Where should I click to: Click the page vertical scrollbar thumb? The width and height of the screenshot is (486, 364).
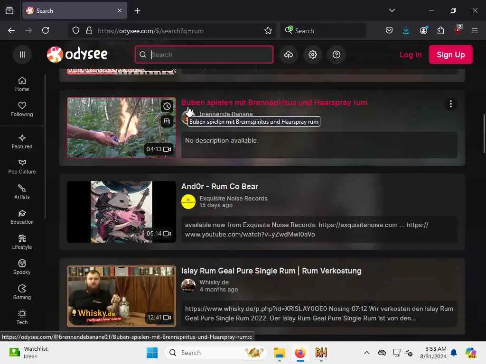click(484, 134)
